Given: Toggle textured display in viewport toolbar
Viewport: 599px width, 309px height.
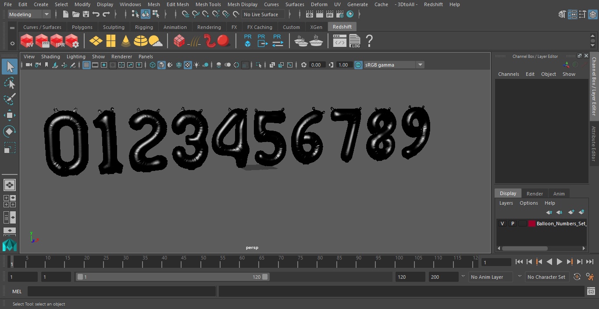Looking at the screenshot, I should (x=188, y=65).
